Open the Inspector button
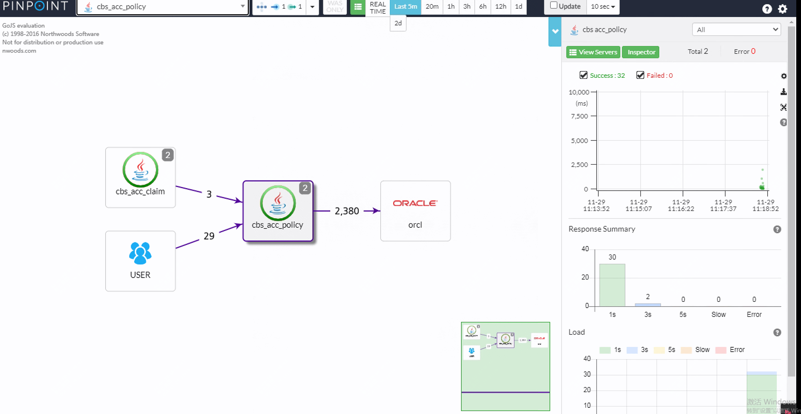 tap(641, 52)
